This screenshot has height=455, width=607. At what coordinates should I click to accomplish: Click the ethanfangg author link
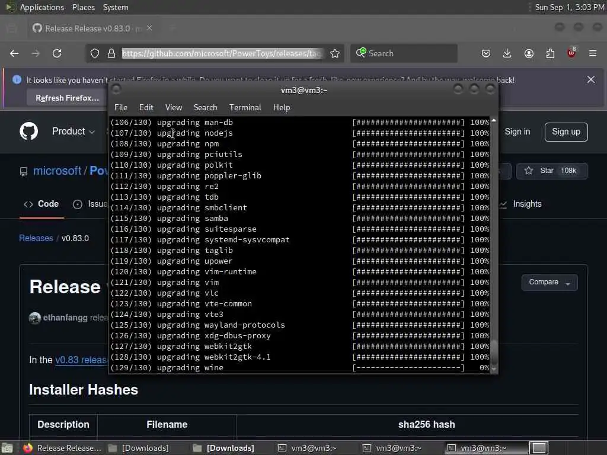click(65, 318)
